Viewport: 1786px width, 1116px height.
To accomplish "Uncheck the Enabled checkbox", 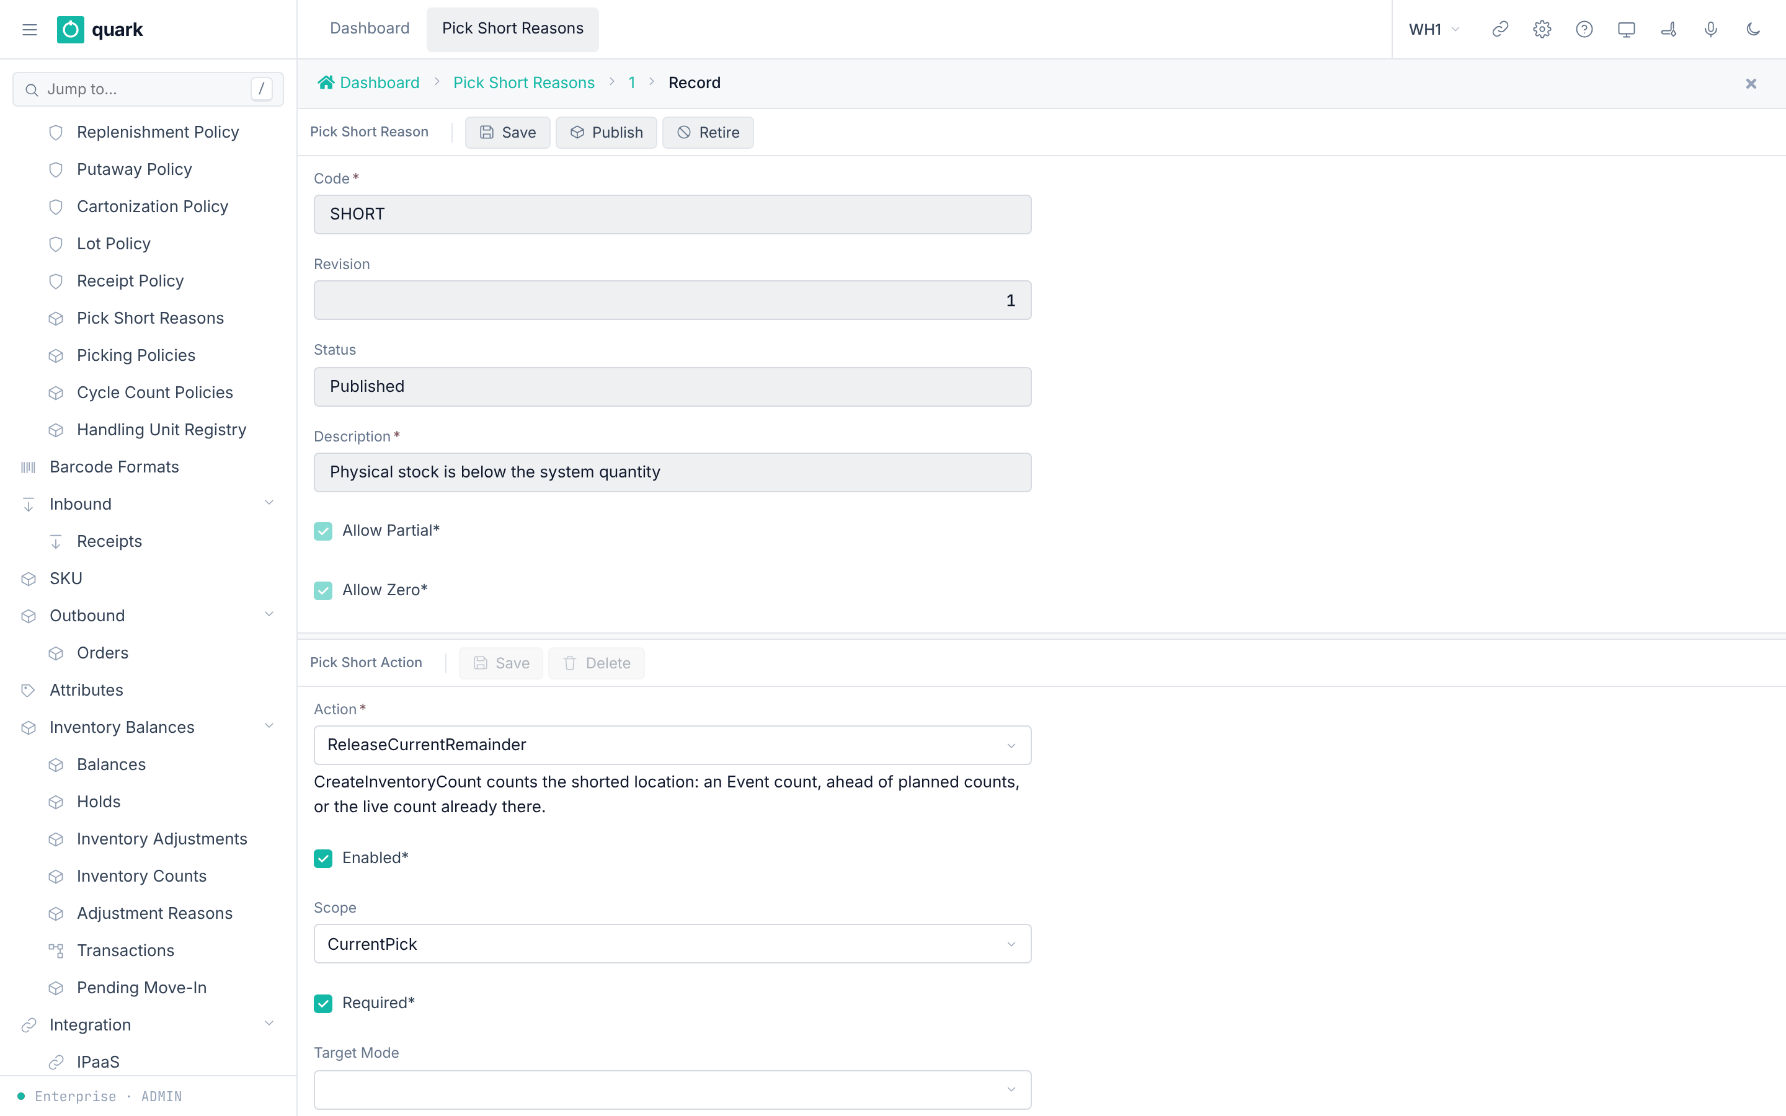I will (x=323, y=857).
